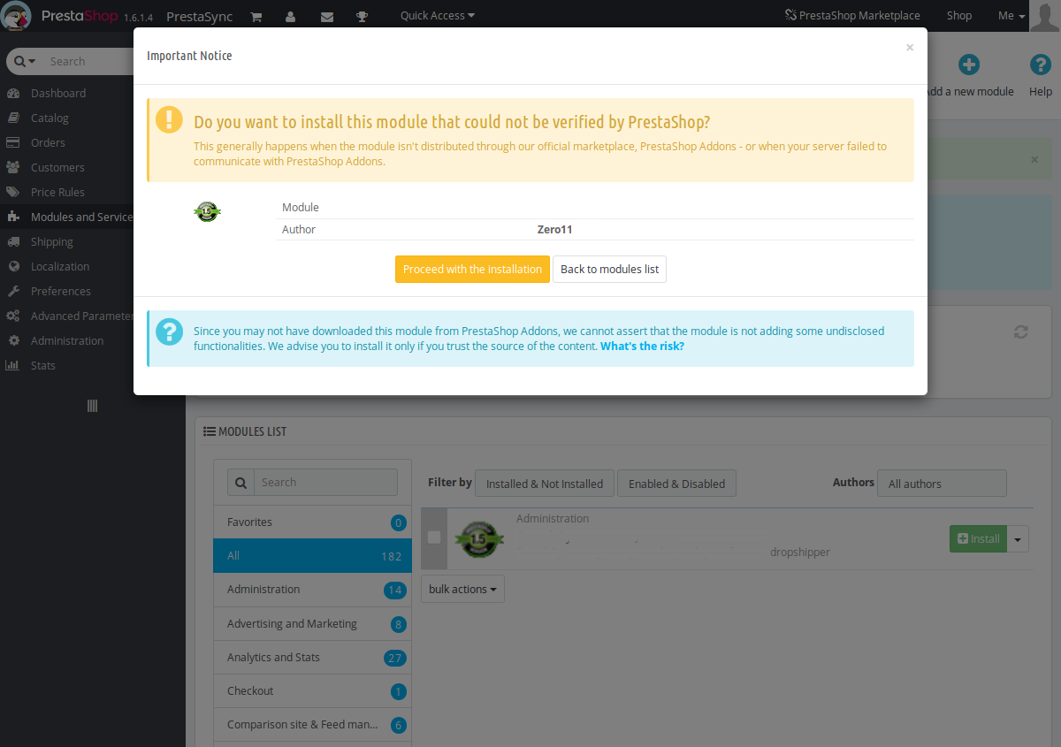The height and width of the screenshot is (747, 1061).
Task: Click the Important Notice title
Action: (x=189, y=56)
